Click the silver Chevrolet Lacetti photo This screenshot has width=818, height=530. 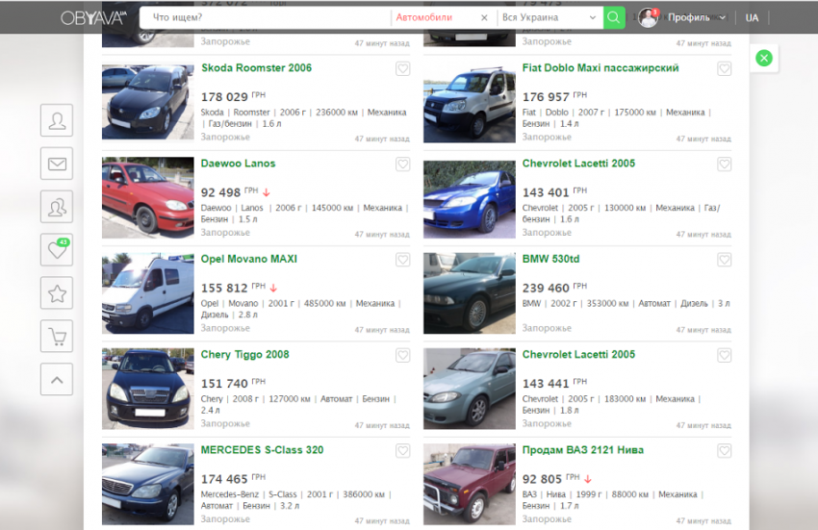[x=469, y=389]
